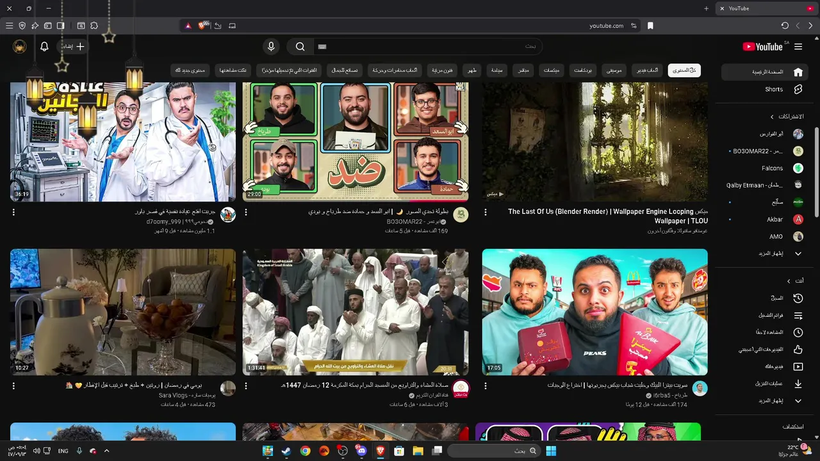Open the account avatar menu
This screenshot has height=461, width=820.
pyautogui.click(x=20, y=46)
